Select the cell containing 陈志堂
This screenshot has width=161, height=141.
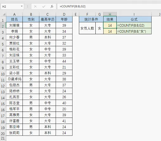(15, 103)
